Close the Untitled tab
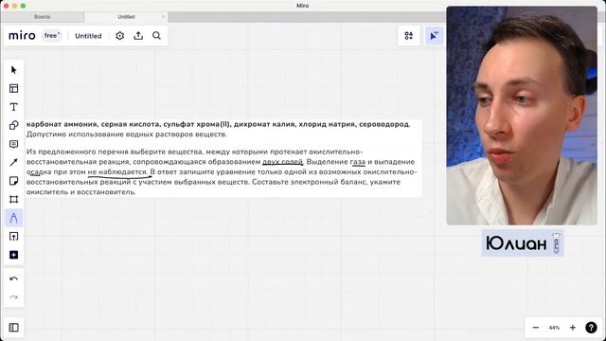The height and width of the screenshot is (341, 606). (163, 17)
